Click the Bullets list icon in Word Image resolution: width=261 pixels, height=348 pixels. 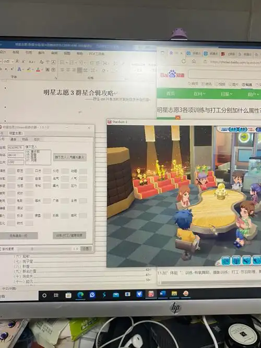pos(62,62)
